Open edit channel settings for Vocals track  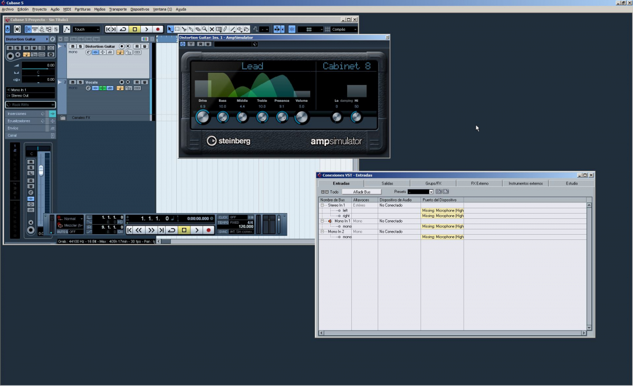[88, 88]
